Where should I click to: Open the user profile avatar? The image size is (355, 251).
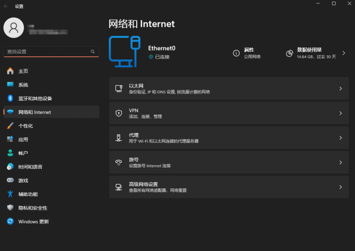[14, 28]
